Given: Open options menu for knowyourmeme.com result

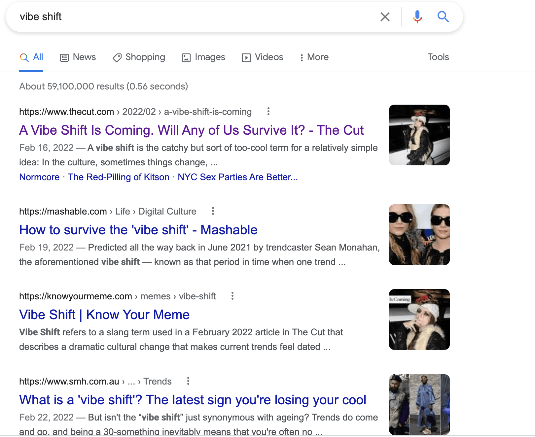Looking at the screenshot, I should [232, 296].
